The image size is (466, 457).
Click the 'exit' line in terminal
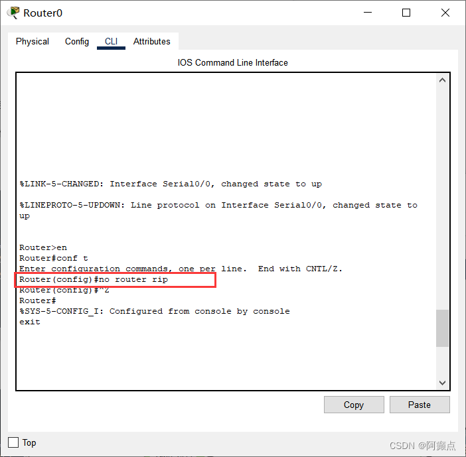[x=30, y=322]
